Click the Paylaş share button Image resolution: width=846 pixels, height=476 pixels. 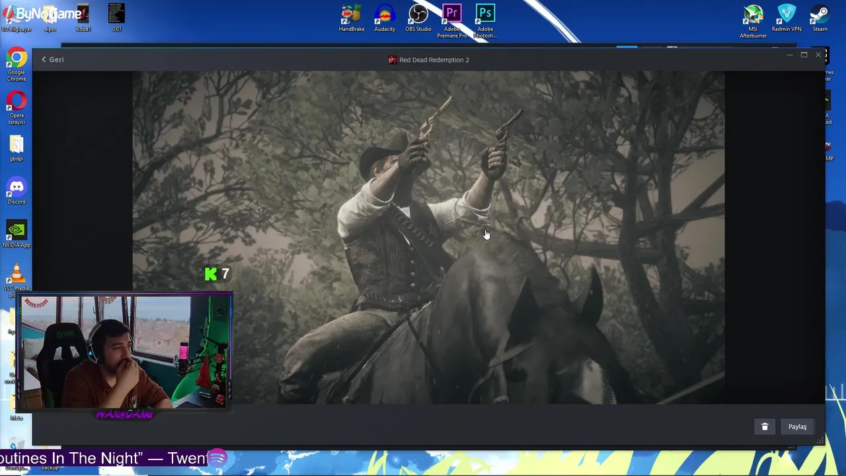click(x=797, y=426)
